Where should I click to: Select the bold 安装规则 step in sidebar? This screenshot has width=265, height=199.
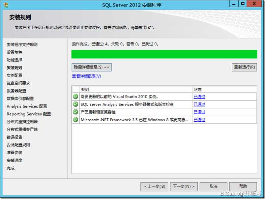[15, 68]
